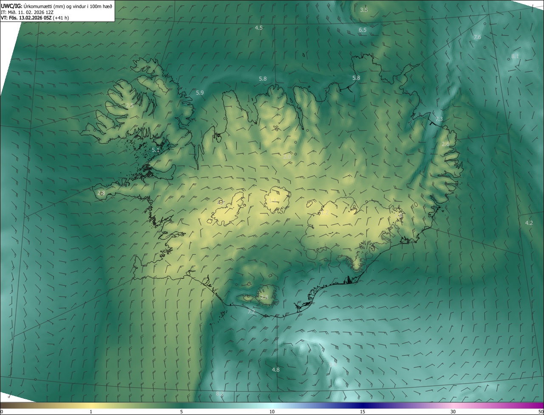Click the 4.8 value label over the ocean

(276, 370)
